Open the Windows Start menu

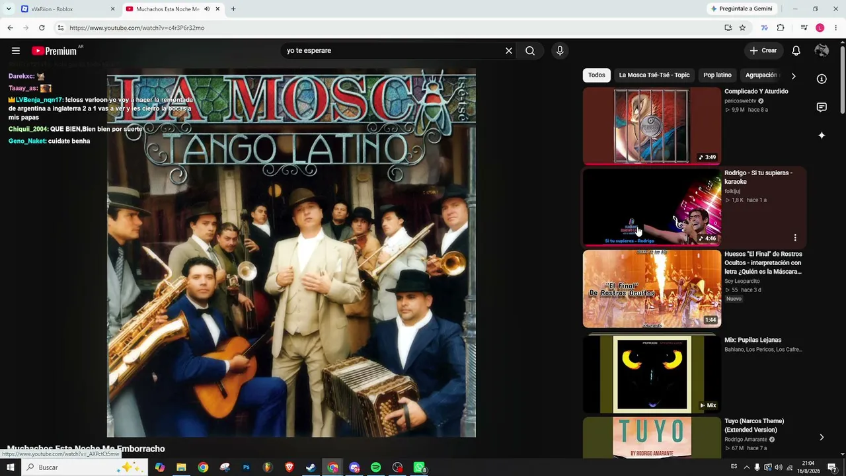pos(11,467)
